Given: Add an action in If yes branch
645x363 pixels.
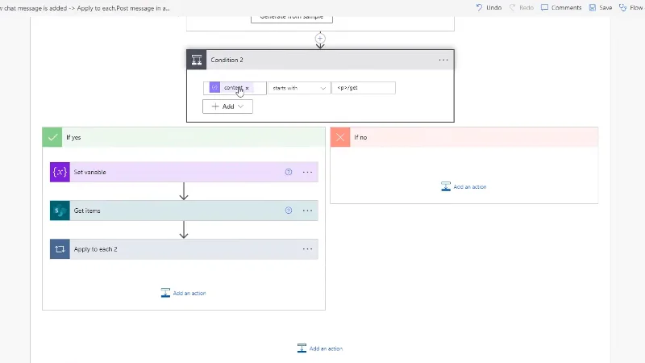Looking at the screenshot, I should point(184,293).
